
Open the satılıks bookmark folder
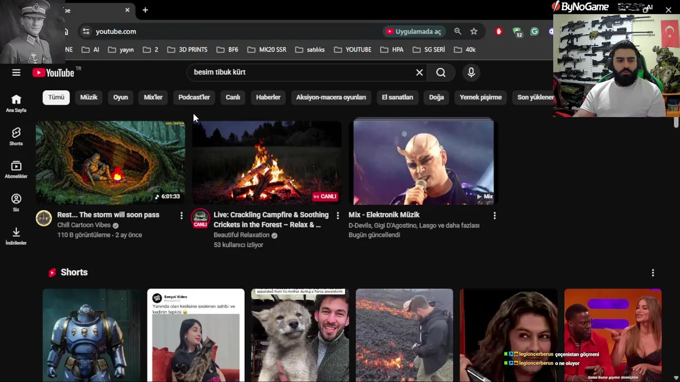pyautogui.click(x=310, y=49)
